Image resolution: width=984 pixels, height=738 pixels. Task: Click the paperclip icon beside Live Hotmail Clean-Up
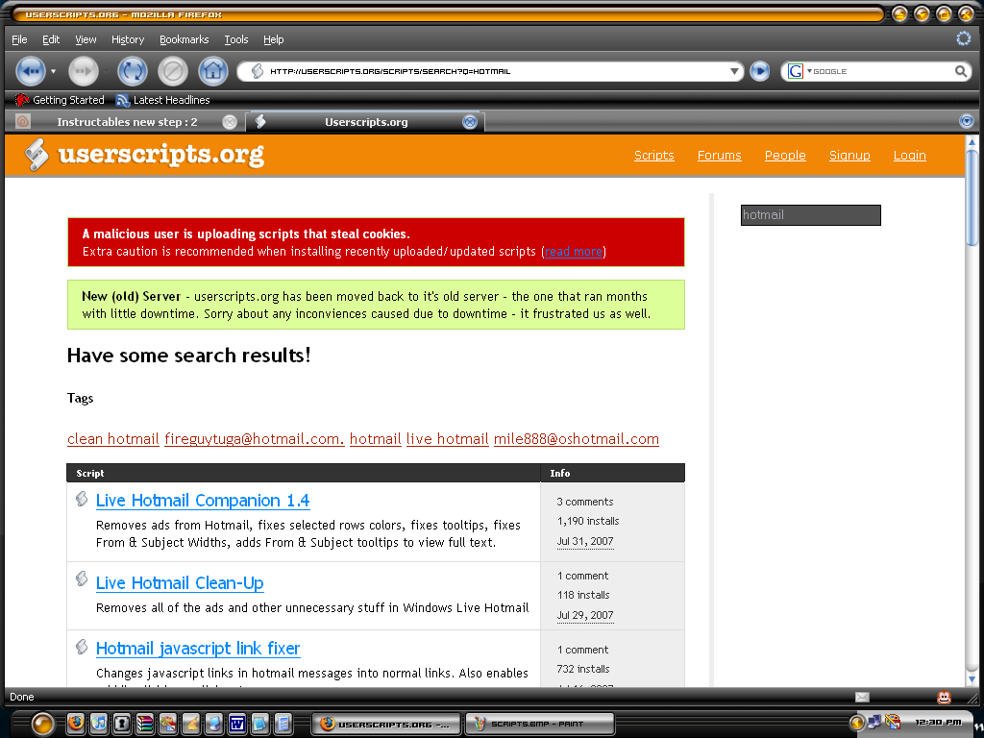82,578
